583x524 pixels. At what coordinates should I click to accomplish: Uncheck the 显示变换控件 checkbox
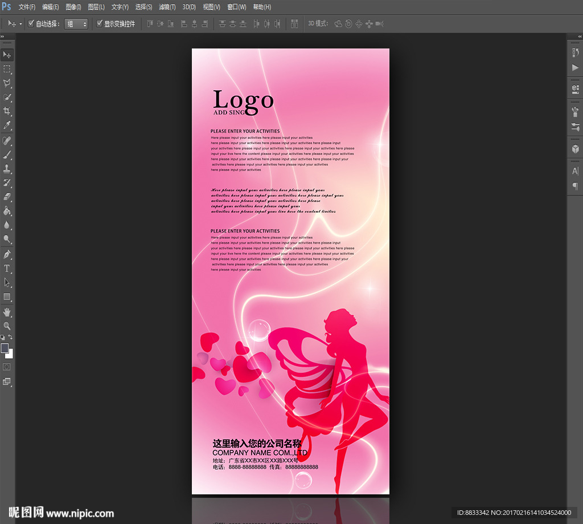[x=100, y=24]
